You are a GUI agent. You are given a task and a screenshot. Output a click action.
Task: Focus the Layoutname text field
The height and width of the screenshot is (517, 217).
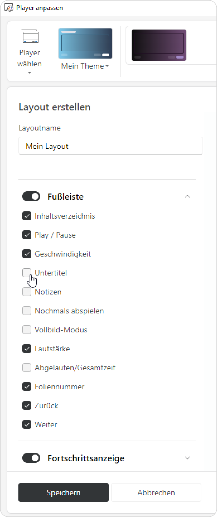[110, 146]
